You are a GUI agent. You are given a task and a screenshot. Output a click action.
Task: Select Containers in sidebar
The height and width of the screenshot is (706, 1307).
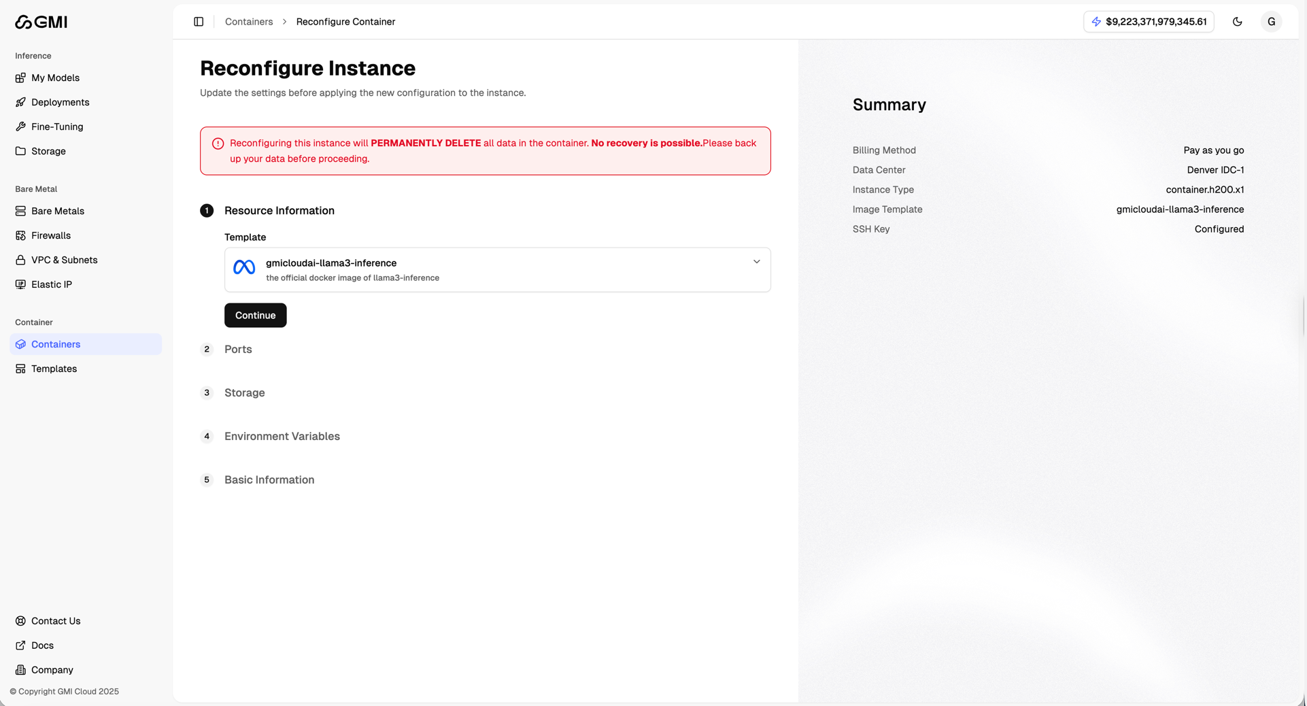pos(86,344)
